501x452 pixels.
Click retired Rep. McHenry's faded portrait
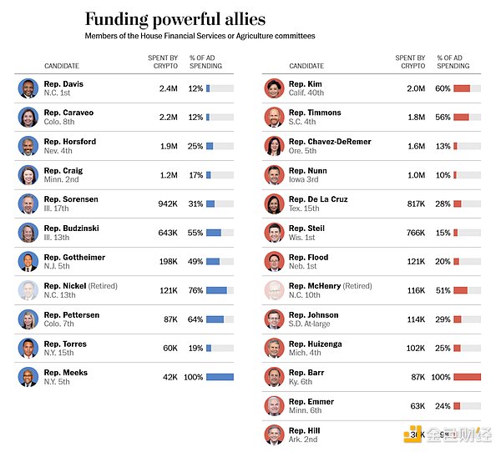(274, 290)
